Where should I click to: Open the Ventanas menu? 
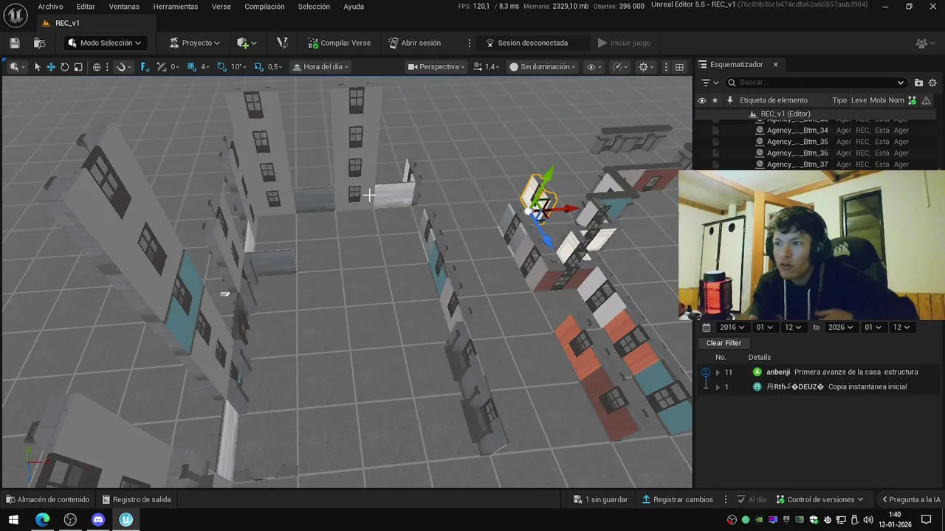pyautogui.click(x=124, y=7)
